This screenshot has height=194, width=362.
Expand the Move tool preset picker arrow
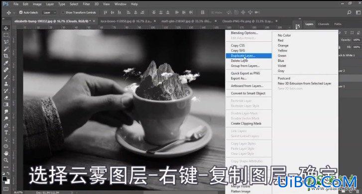pos(14,13)
